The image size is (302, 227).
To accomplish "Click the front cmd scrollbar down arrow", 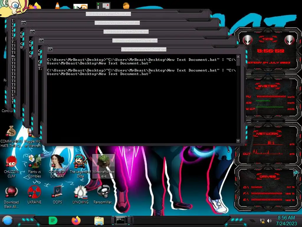I will (x=238, y=141).
